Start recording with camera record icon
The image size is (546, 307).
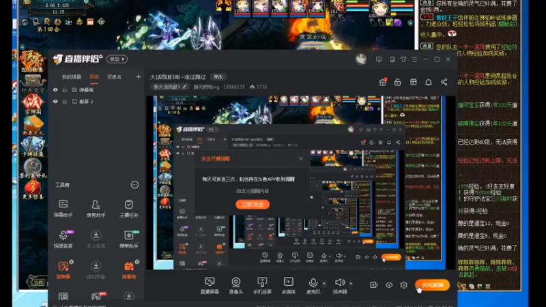(x=373, y=285)
